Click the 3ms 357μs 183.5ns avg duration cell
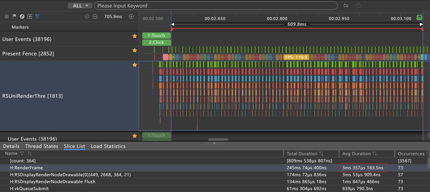The image size is (430, 192). [363, 168]
